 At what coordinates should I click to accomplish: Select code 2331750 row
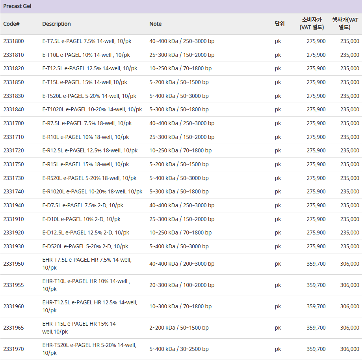[x=181, y=165]
